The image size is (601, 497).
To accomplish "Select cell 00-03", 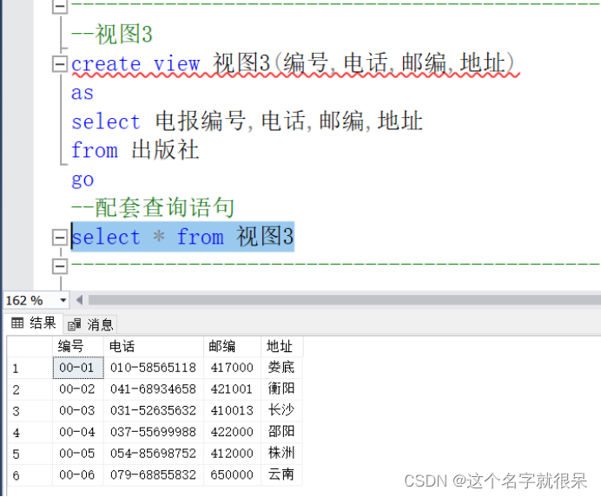I will 78,410.
